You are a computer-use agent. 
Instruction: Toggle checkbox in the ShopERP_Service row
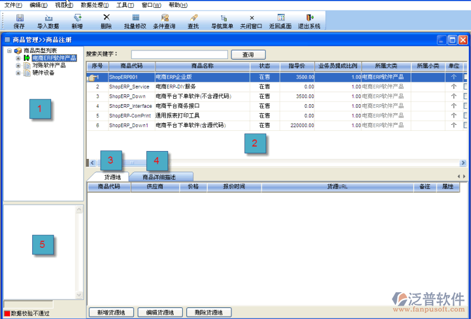point(466,86)
